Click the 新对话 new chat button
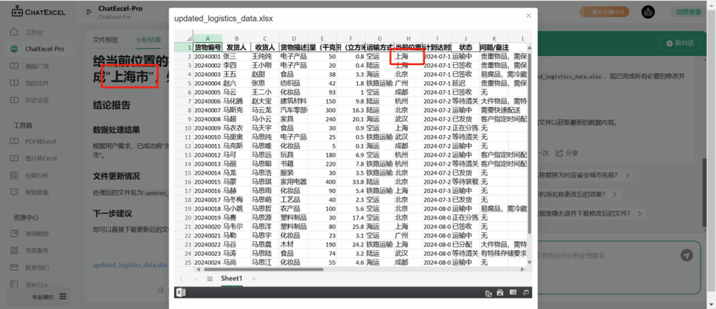The width and height of the screenshot is (716, 309). pyautogui.click(x=680, y=43)
